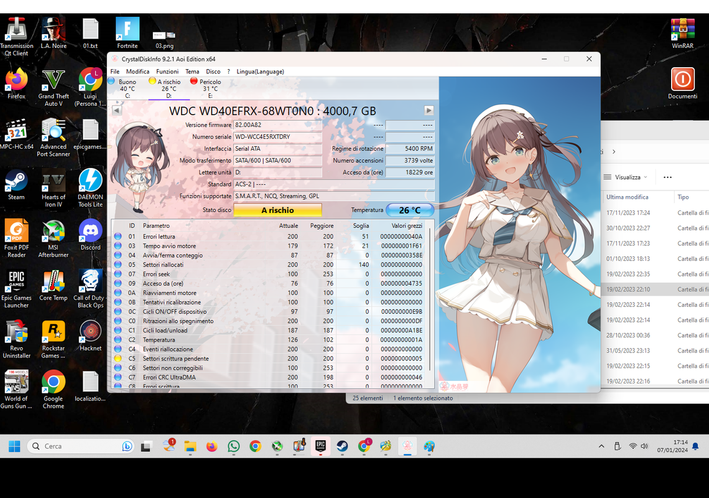The height and width of the screenshot is (498, 709).
Task: Open Epic Games Launcher desktop icon
Action: (x=17, y=289)
